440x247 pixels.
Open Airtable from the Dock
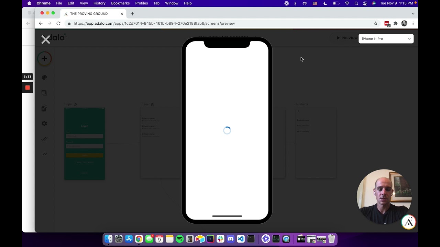(200, 239)
